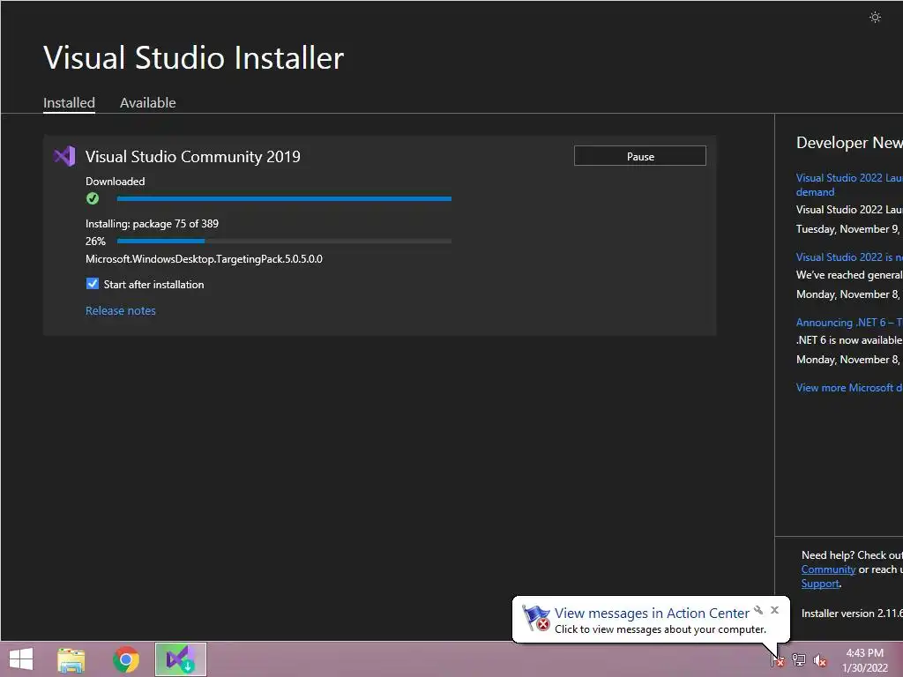Switch to the Installed tab

[69, 103]
